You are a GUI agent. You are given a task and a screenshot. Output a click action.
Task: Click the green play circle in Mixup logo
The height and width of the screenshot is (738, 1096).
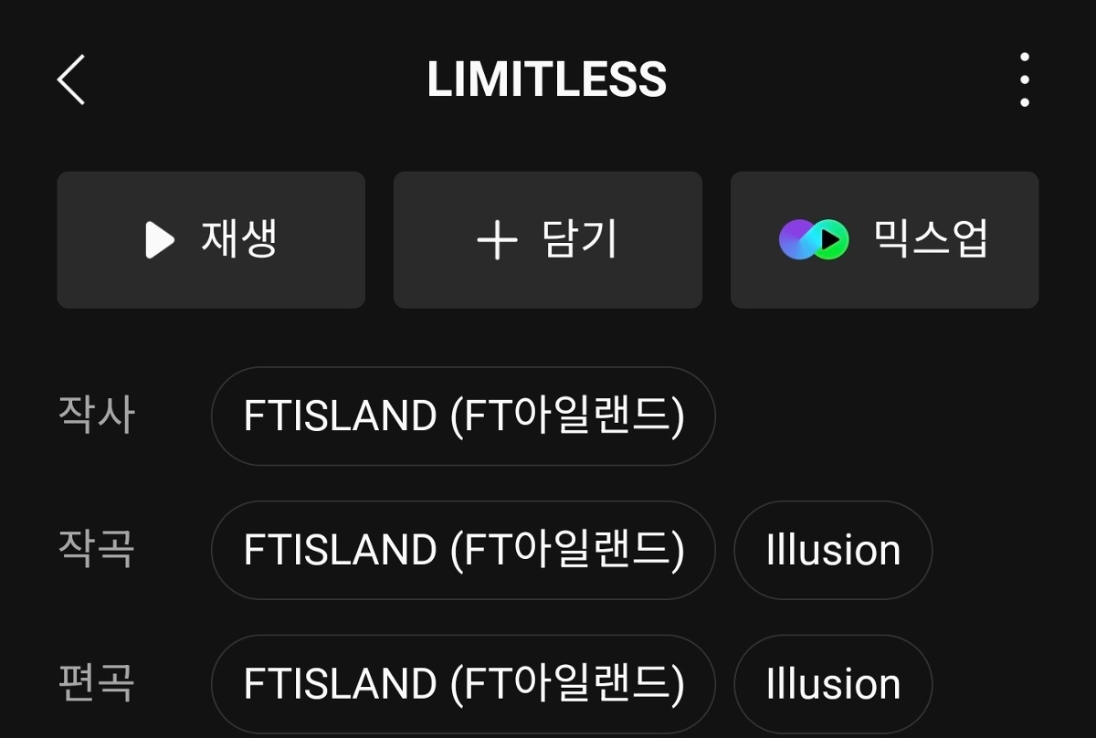831,240
